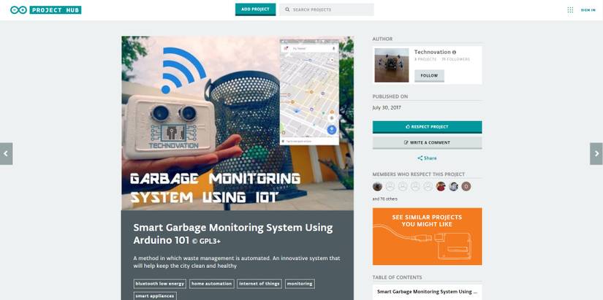The height and width of the screenshot is (300, 603).
Task: Click the Sign In link
Action: coord(588,10)
